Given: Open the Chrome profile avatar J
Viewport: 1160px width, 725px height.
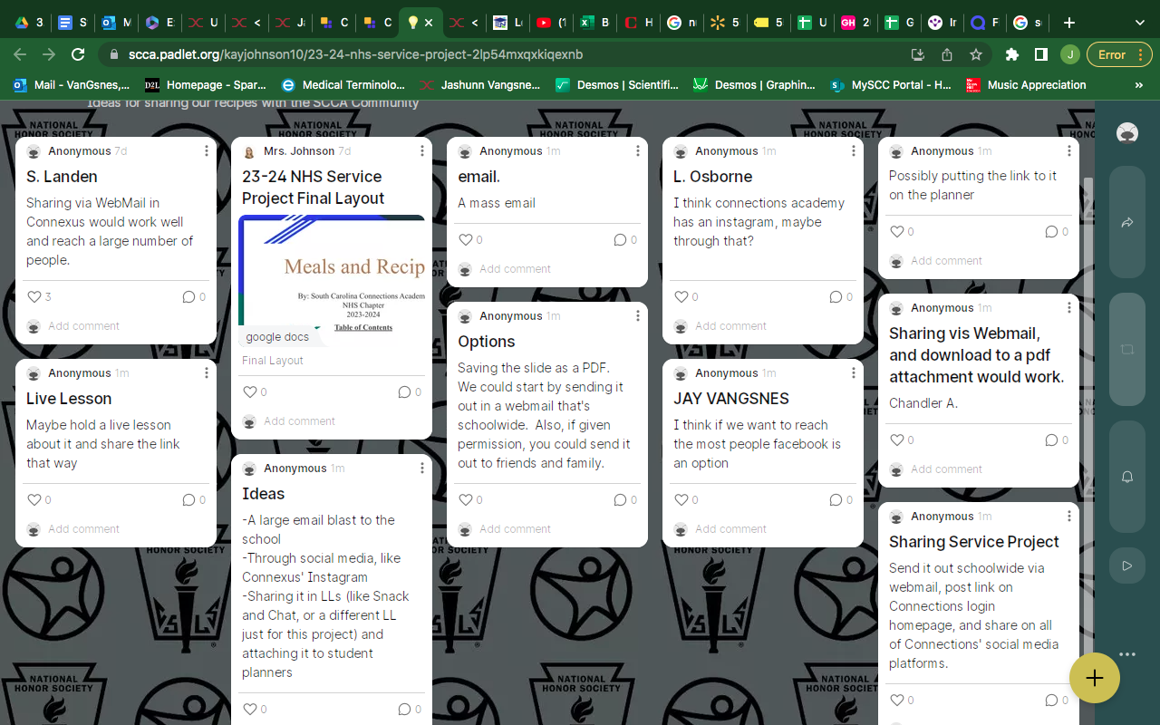Looking at the screenshot, I should [1070, 54].
